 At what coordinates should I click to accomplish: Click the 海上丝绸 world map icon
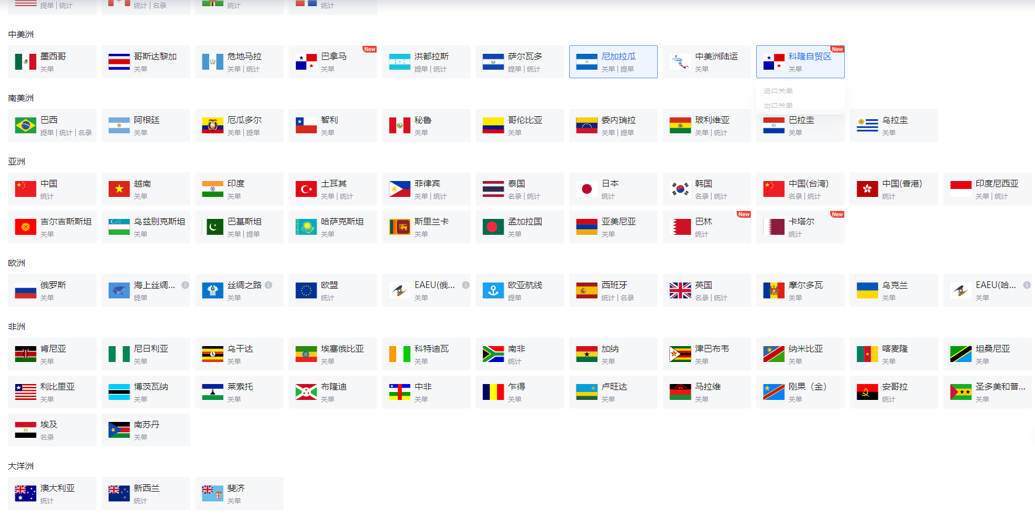coord(119,290)
